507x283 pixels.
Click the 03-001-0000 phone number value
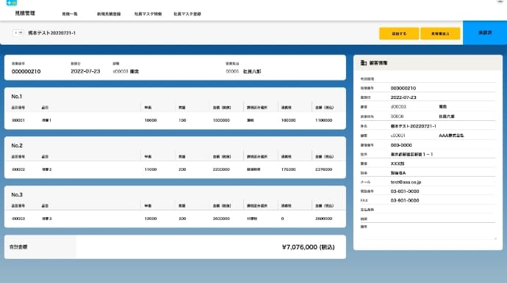(405, 191)
